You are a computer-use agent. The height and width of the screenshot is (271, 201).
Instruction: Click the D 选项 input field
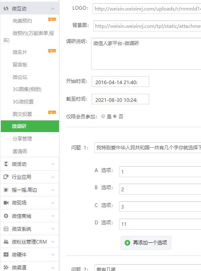click(x=160, y=224)
